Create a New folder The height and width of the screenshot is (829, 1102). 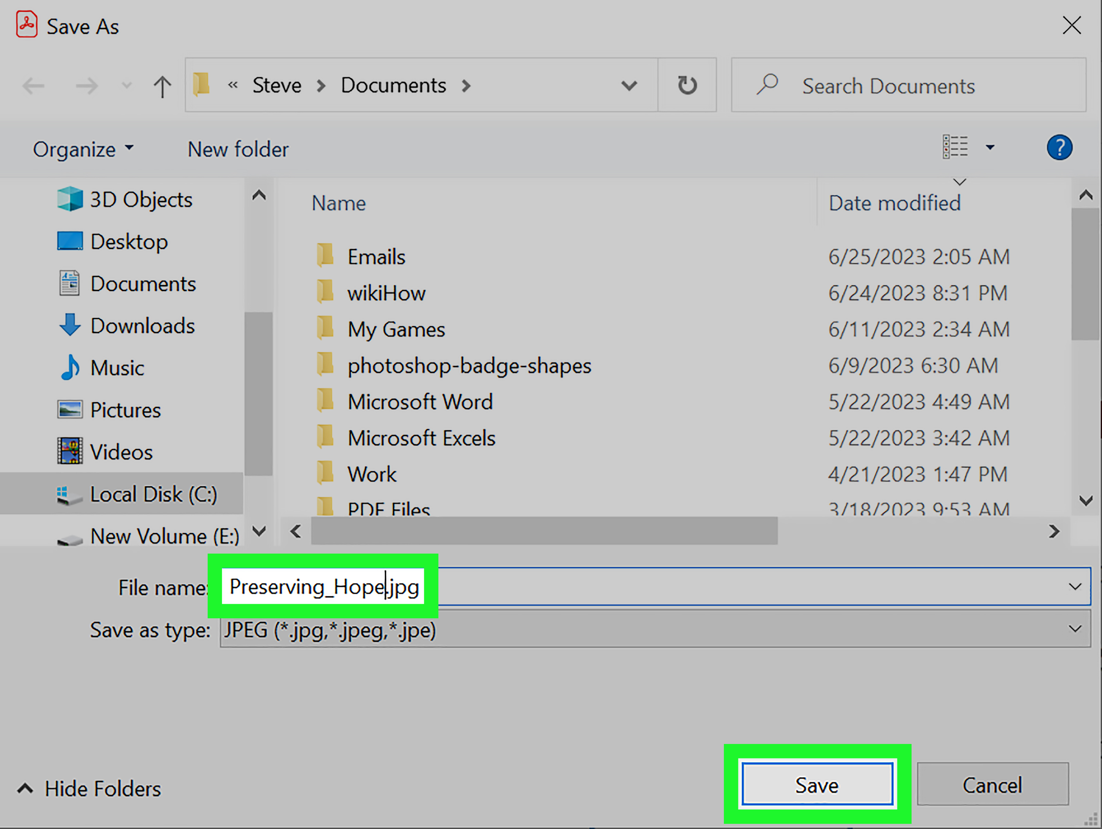(238, 148)
